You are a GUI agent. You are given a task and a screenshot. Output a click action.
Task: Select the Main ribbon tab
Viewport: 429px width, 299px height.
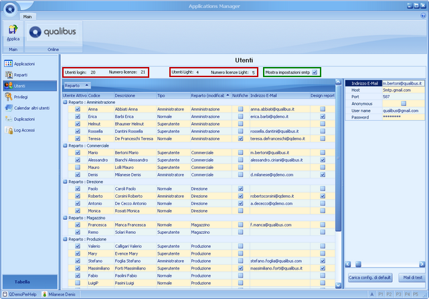(x=27, y=17)
